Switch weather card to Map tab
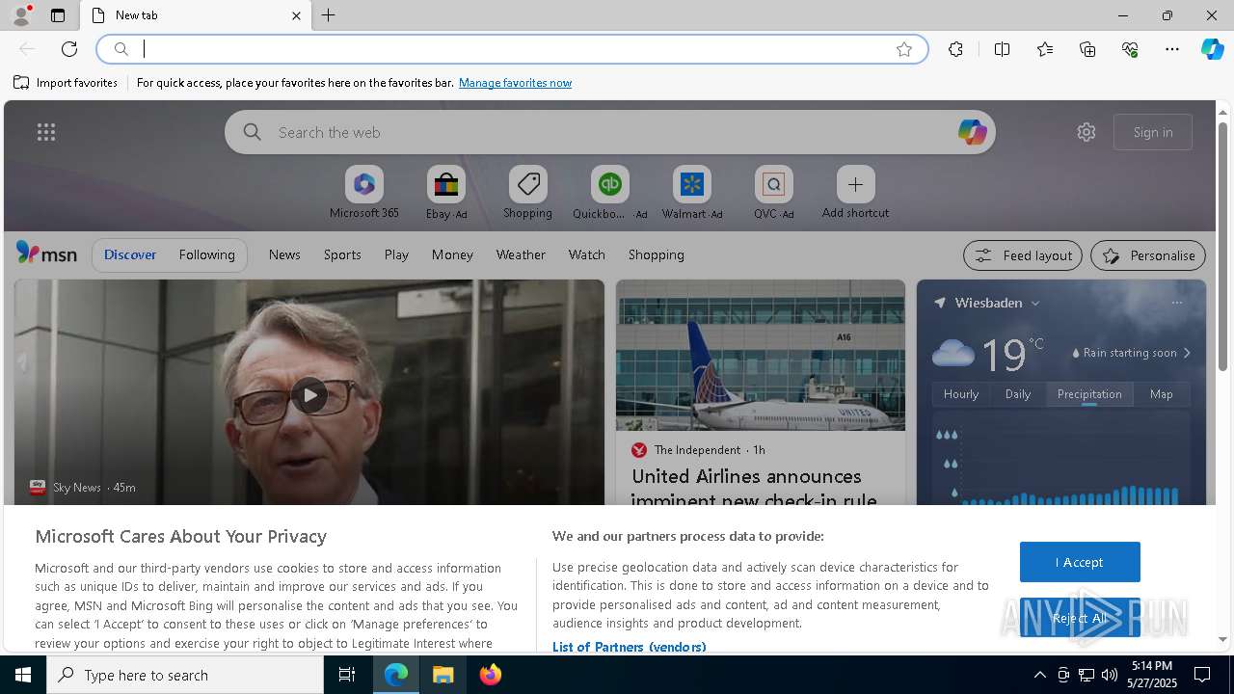1234x694 pixels. pyautogui.click(x=1162, y=394)
